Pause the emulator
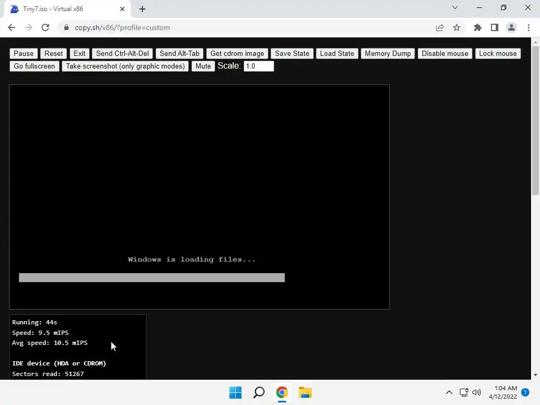This screenshot has height=405, width=540. (x=23, y=53)
